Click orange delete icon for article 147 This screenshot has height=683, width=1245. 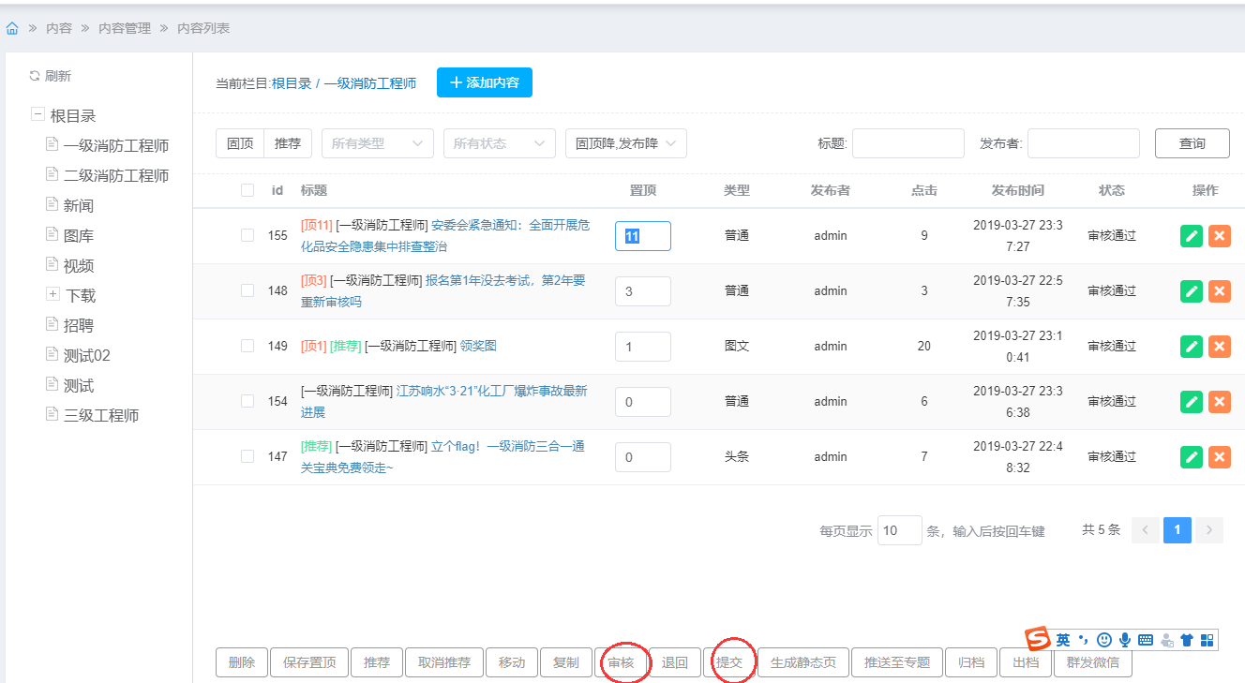[1220, 457]
